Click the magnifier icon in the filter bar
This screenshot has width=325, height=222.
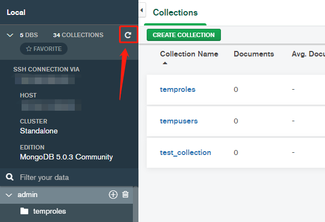[x=10, y=177]
